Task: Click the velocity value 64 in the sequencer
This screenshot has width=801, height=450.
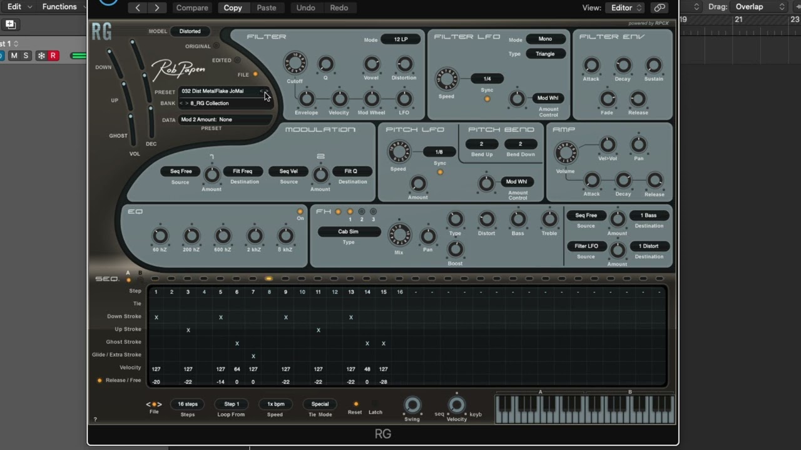Action: pyautogui.click(x=237, y=369)
